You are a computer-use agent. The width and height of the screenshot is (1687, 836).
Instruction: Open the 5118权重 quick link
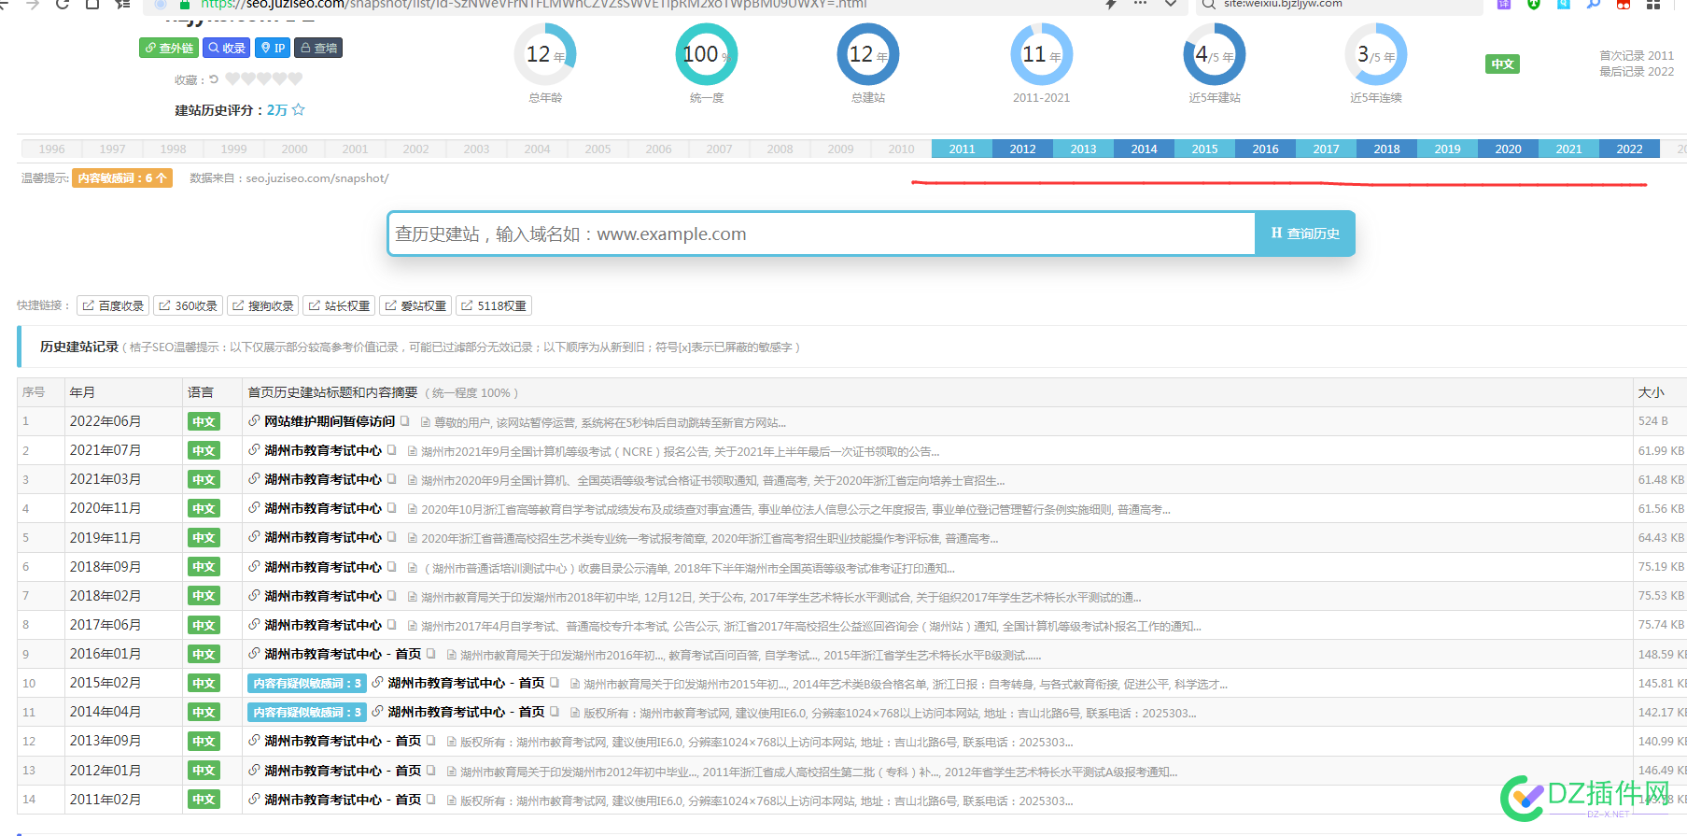494,305
